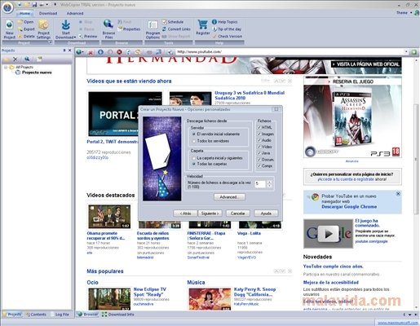
Task: Click Convert Links in Tools group
Action: [x=176, y=29]
